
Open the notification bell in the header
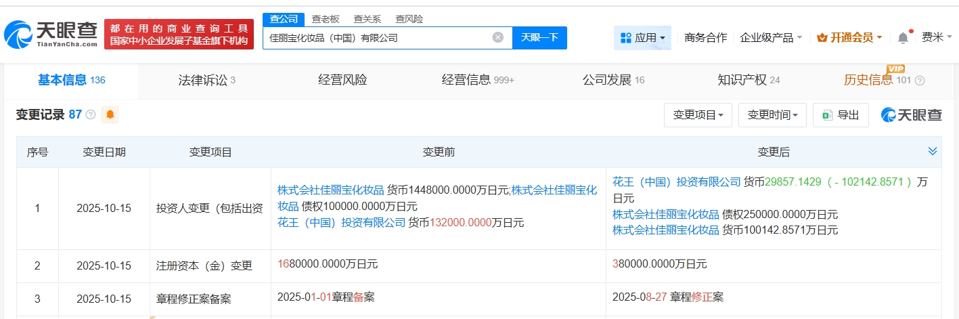click(x=903, y=38)
